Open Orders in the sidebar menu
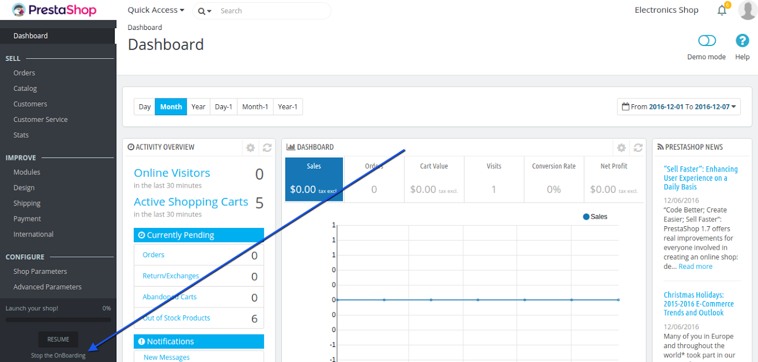 24,73
